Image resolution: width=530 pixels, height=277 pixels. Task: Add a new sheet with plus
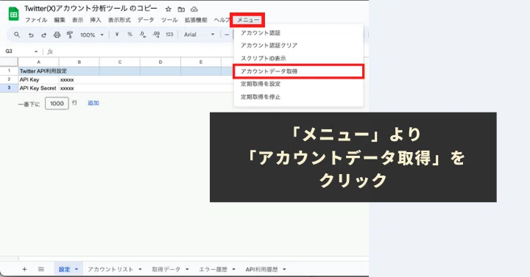(24, 269)
